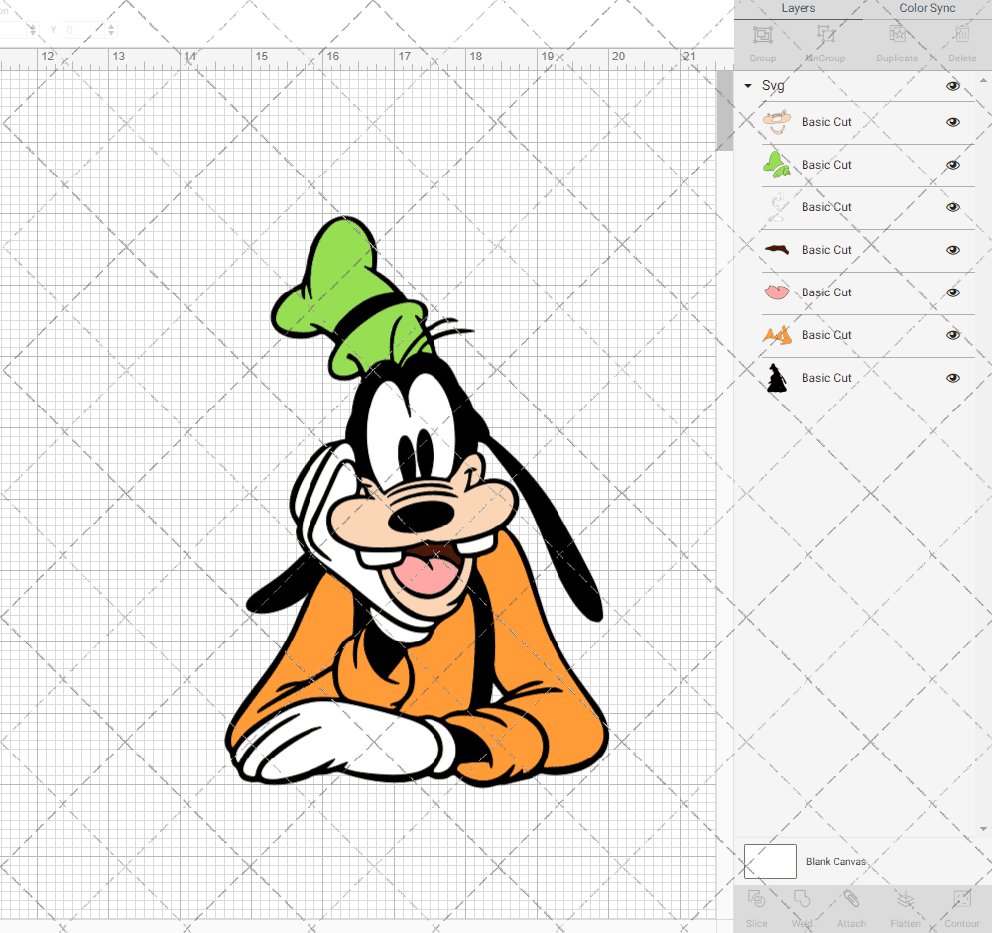Collapse the Svg group triangle
This screenshot has height=933, width=992.
tap(748, 86)
